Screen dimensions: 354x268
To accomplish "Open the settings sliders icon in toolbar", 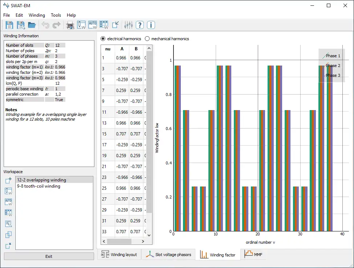I will pos(128,25).
